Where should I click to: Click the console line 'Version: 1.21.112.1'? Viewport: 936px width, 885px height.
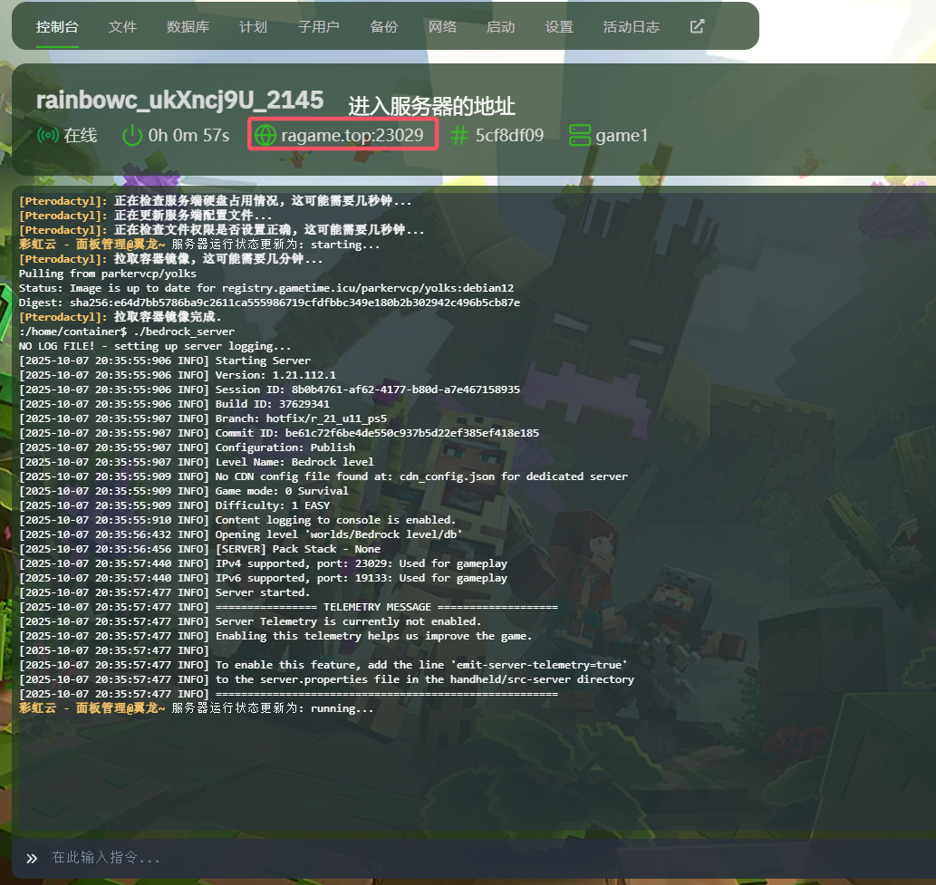click(x=178, y=375)
